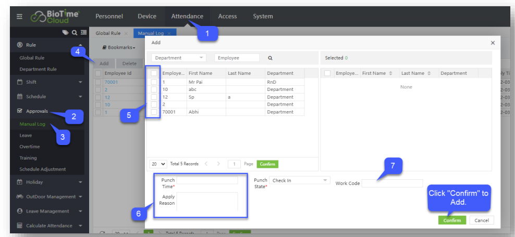Click the hamburger menu icon beside BioTime logo

(x=19, y=17)
